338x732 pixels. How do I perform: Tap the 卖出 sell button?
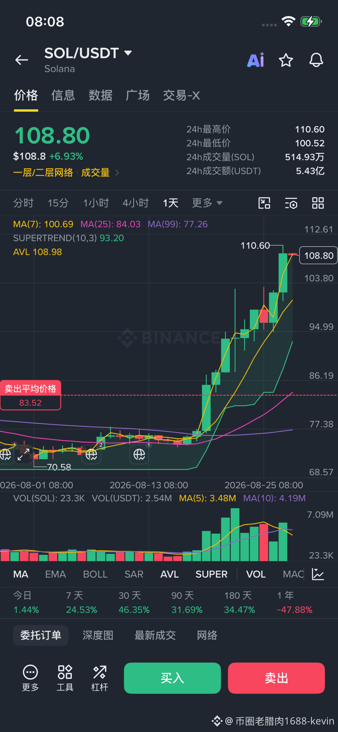coord(276,678)
